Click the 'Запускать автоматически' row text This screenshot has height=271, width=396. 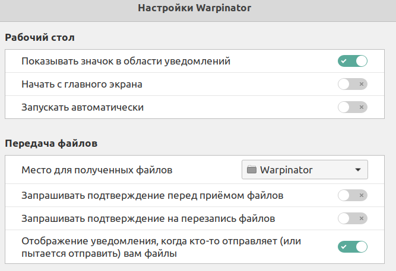(83, 107)
